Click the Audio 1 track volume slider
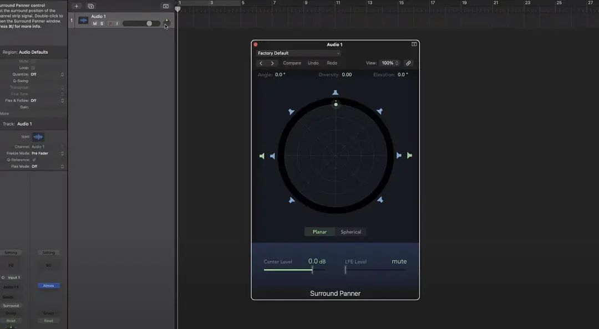This screenshot has height=329, width=599. coord(141,24)
